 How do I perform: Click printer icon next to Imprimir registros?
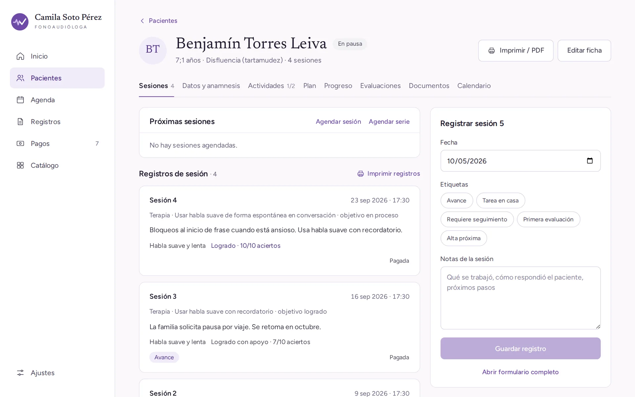click(x=360, y=174)
